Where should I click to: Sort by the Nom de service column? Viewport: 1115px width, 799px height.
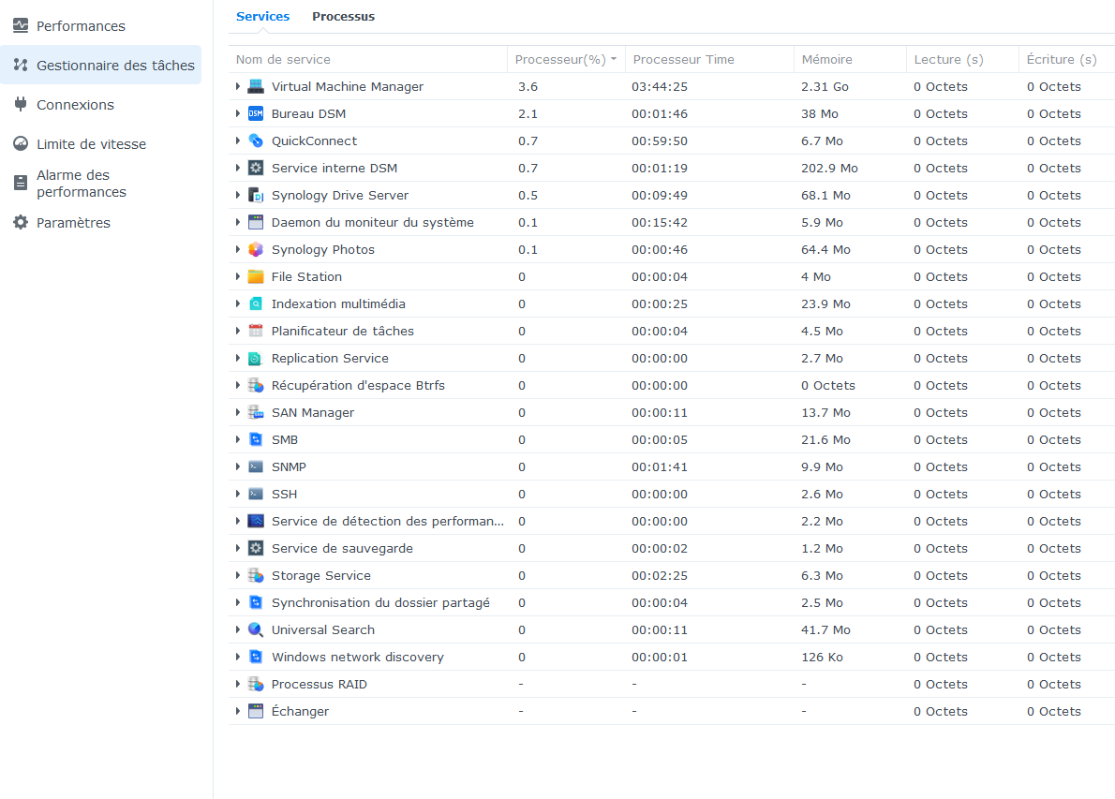tap(367, 60)
